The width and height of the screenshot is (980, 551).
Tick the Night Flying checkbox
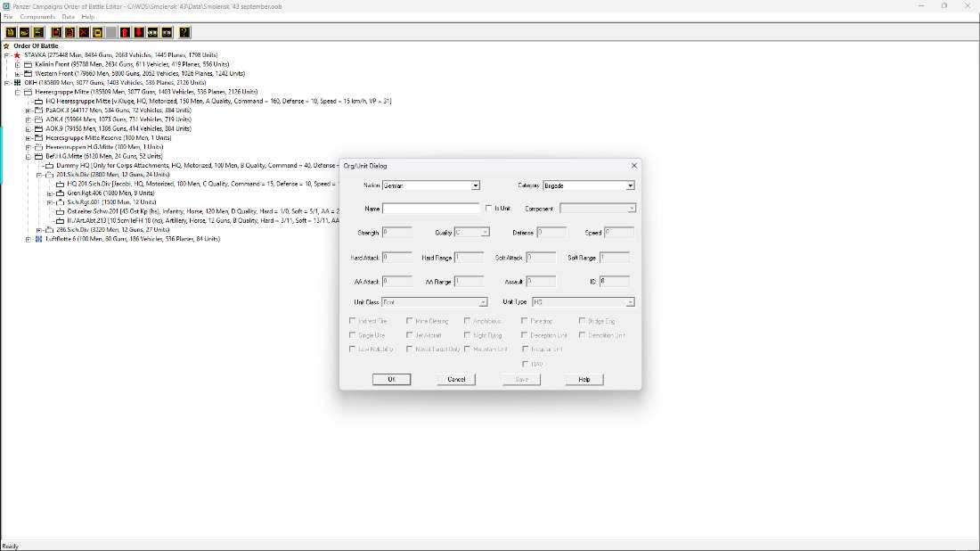click(467, 335)
